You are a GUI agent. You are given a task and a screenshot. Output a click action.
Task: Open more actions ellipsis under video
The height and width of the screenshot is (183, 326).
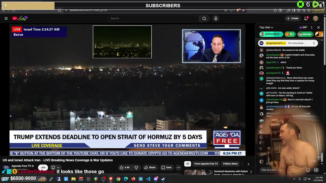178,167
